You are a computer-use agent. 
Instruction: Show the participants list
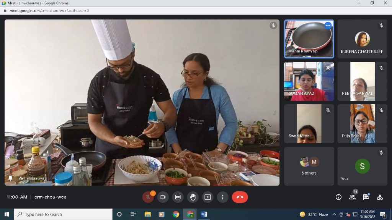point(352,197)
